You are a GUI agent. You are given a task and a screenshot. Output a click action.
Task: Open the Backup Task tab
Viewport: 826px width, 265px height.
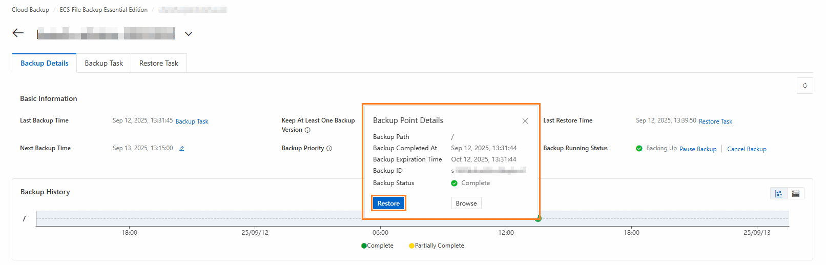click(x=104, y=64)
